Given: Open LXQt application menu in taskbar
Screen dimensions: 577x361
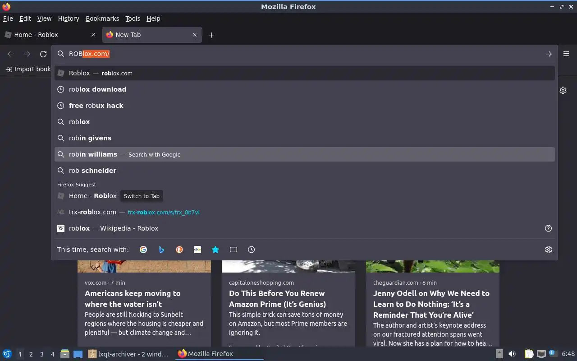Looking at the screenshot, I should click(7, 354).
